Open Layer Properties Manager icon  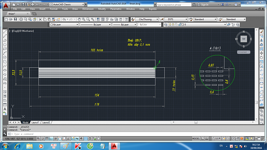tap(165, 25)
